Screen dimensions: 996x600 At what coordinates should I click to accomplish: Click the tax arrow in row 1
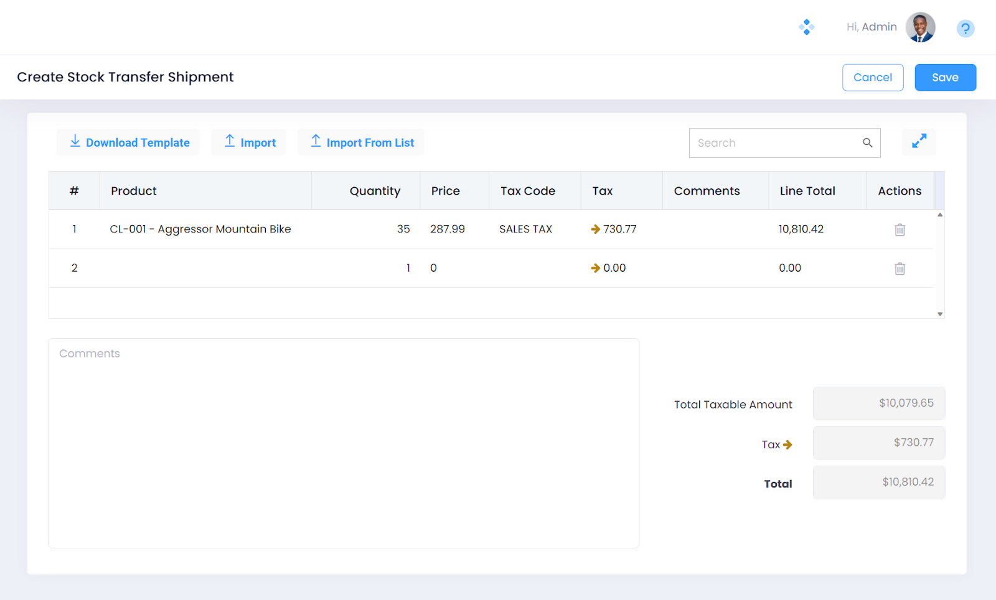click(x=595, y=229)
